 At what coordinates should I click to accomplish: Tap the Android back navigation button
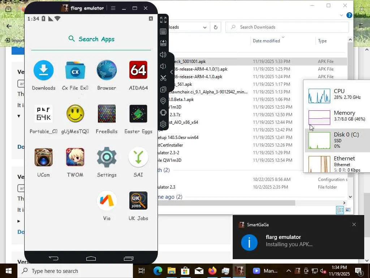point(53,258)
